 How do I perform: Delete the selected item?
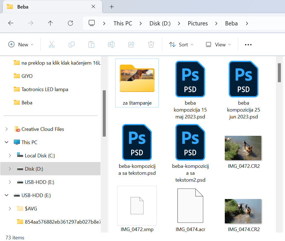151,44
